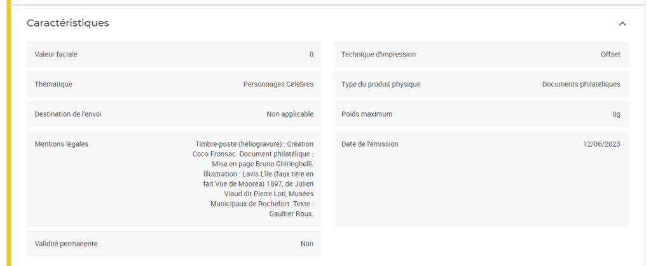Click the Non applicable value
Screen dimensions: 651x266
coord(290,114)
